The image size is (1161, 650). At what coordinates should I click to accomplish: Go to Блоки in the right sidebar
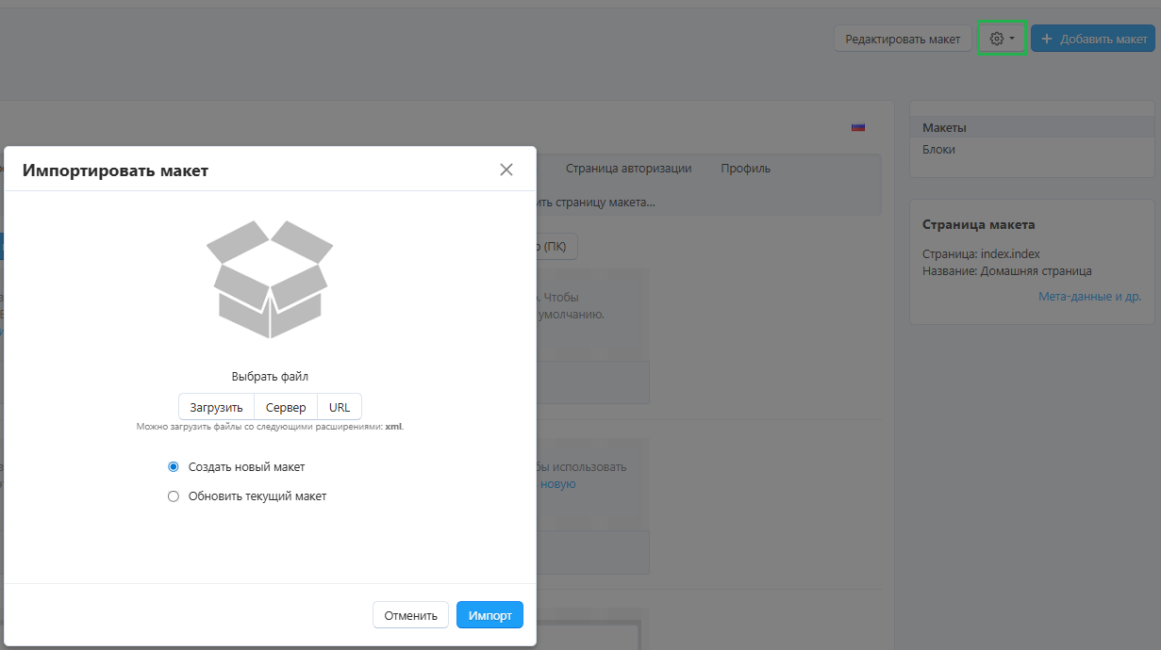(938, 150)
